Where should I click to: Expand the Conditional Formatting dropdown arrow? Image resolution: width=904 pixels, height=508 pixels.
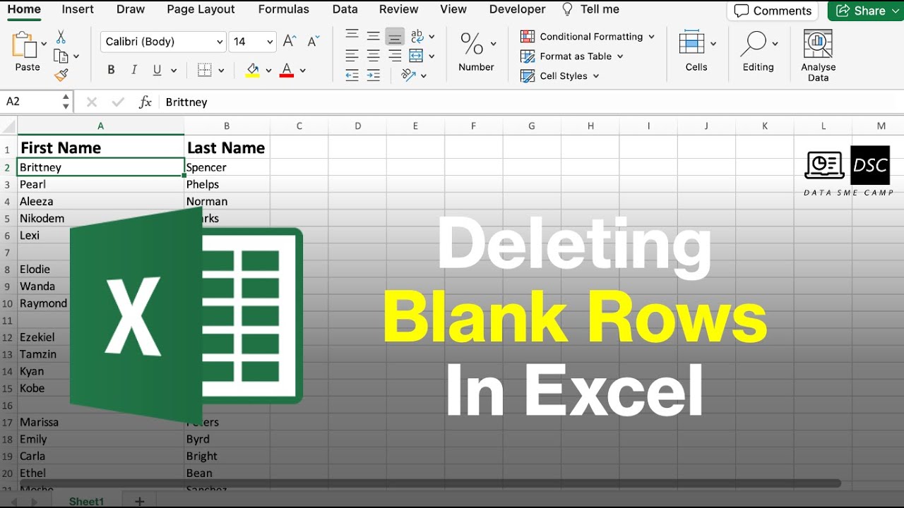[651, 37]
